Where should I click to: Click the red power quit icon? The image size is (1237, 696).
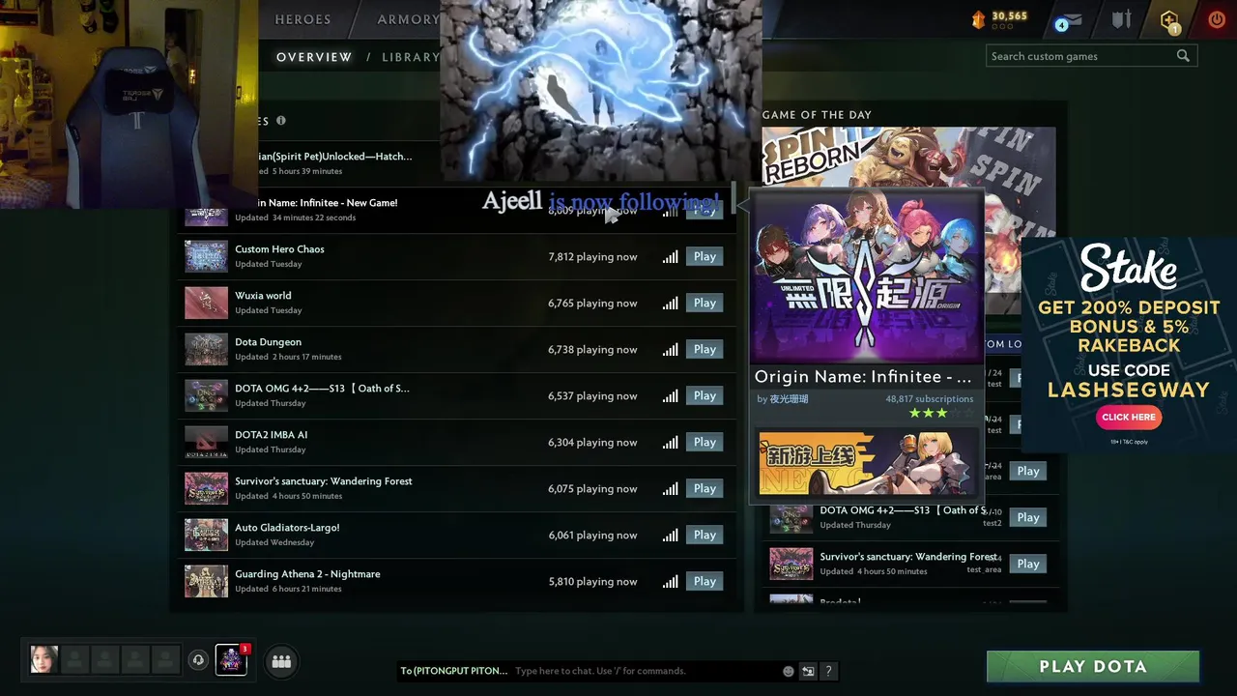(1217, 19)
